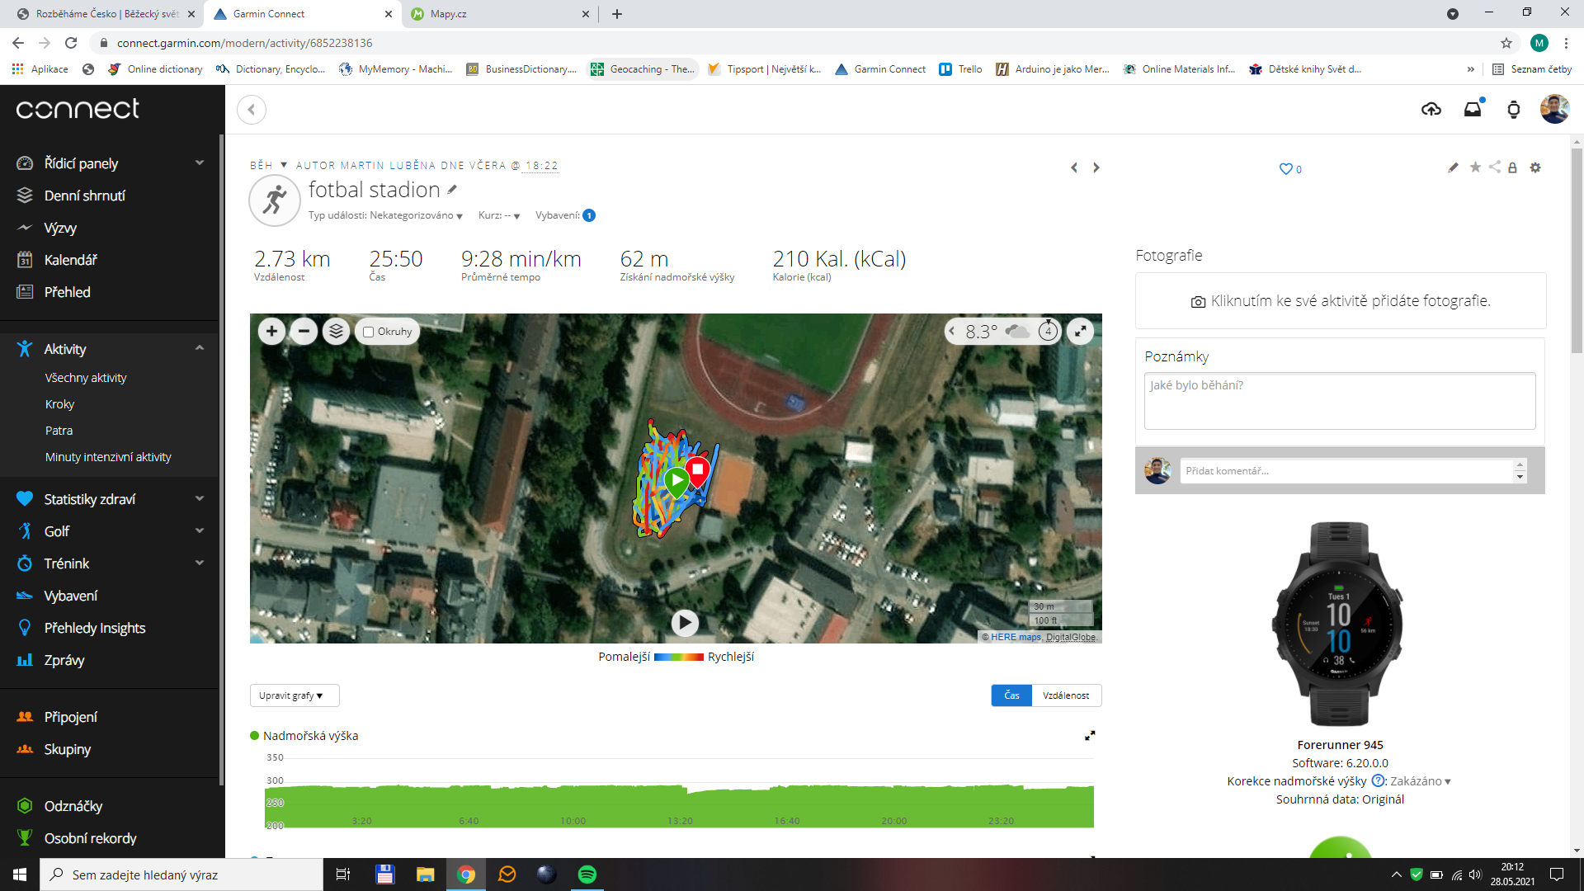Enable the Okruhy laps checkbox
The width and height of the screenshot is (1584, 891).
tap(369, 332)
